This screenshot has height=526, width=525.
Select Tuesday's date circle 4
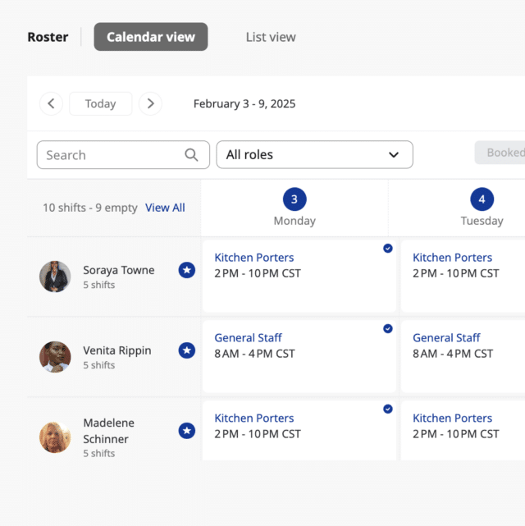pos(482,199)
